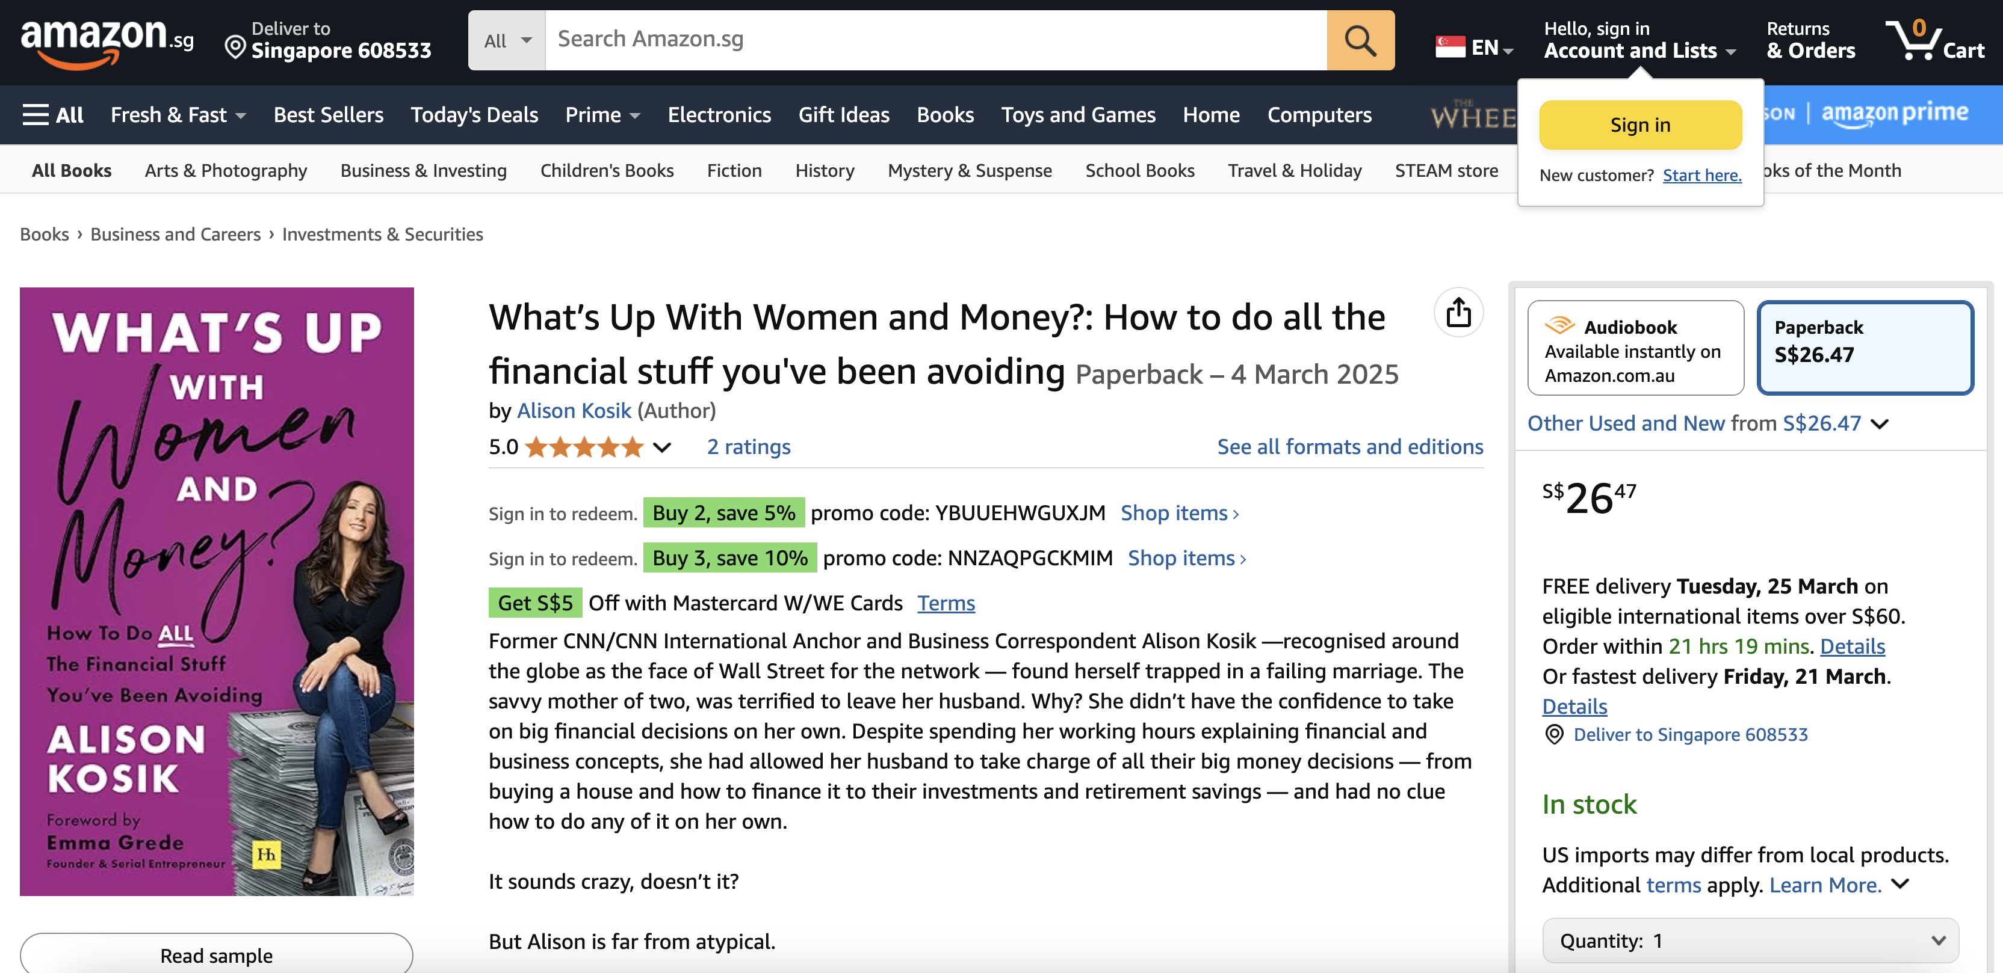Select Fiction subcategory tab
Image resolution: width=2003 pixels, height=973 pixels.
pos(734,170)
